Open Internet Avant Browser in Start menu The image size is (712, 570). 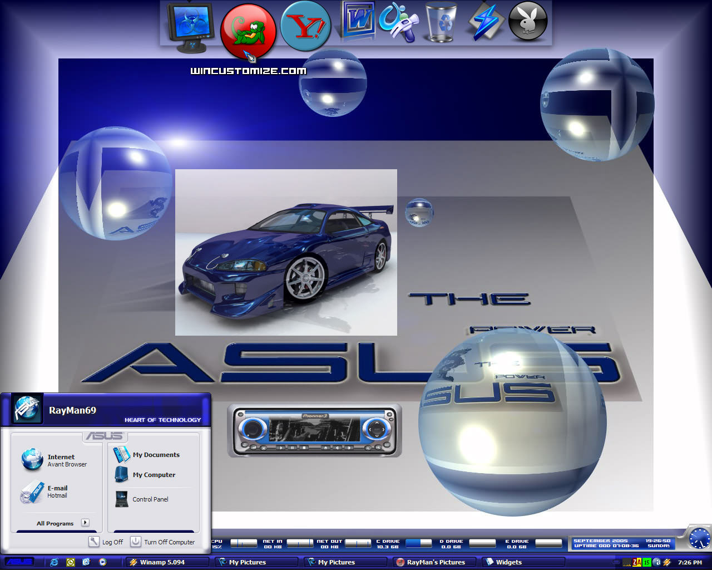point(54,460)
